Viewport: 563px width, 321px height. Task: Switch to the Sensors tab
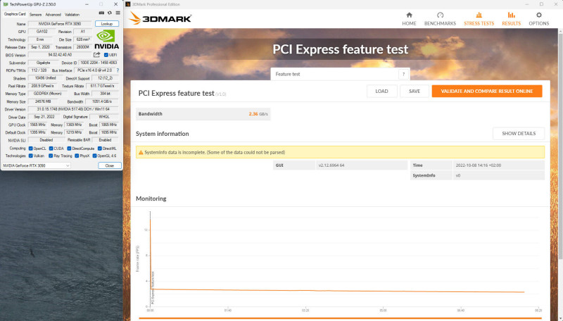[35, 15]
